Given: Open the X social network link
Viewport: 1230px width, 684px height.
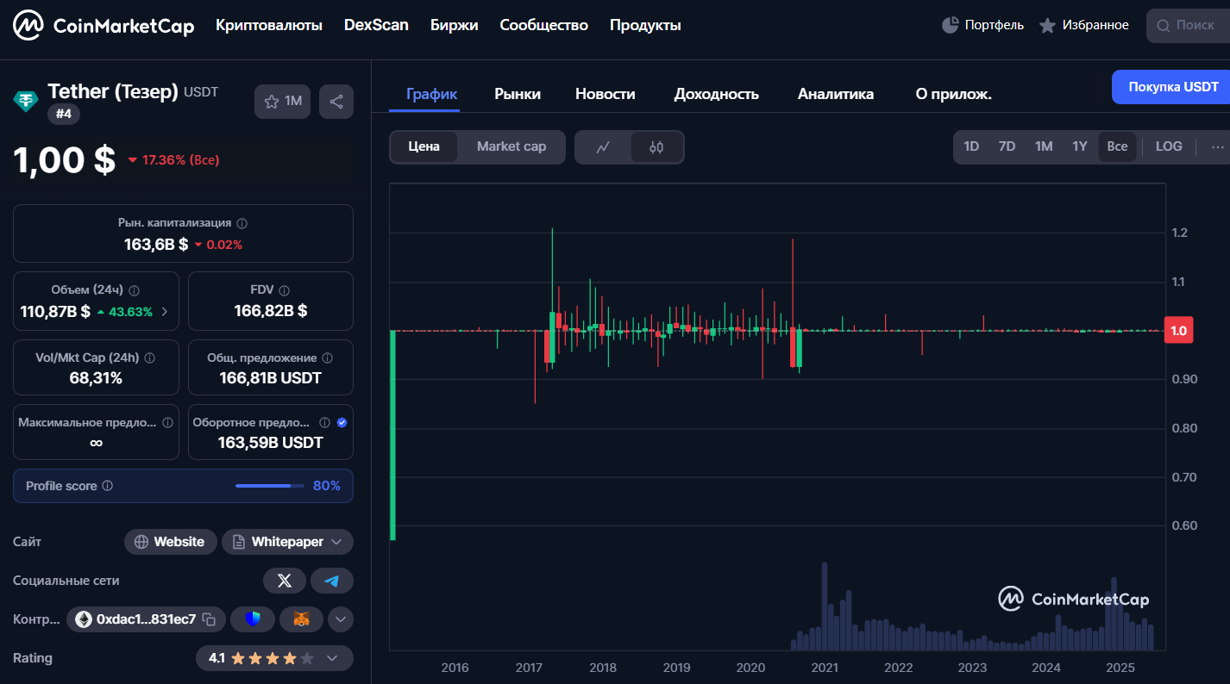Looking at the screenshot, I should 285,581.
